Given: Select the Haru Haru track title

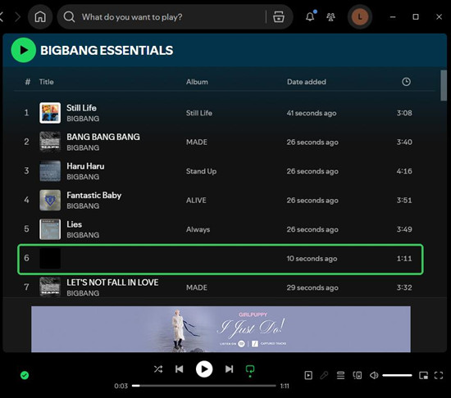Looking at the screenshot, I should pos(85,166).
